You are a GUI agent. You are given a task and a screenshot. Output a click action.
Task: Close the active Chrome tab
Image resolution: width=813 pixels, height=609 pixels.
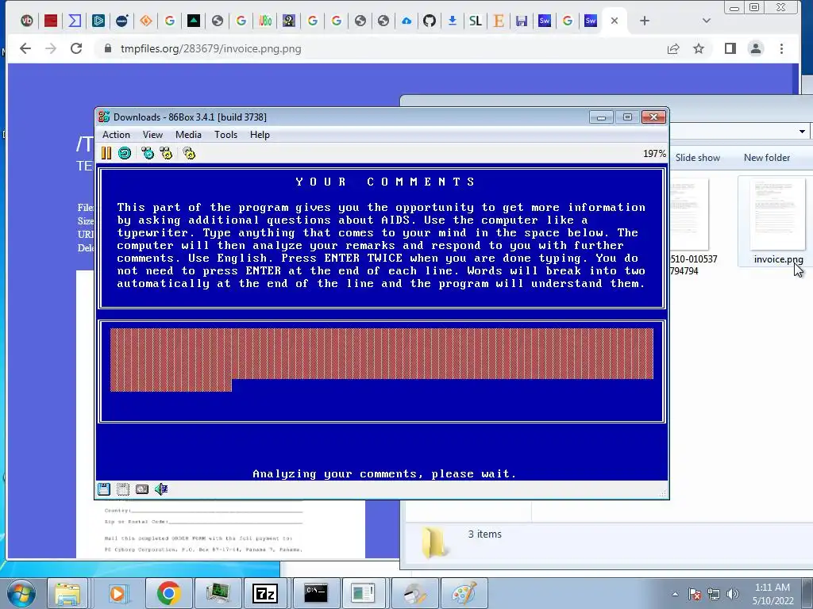(x=615, y=21)
